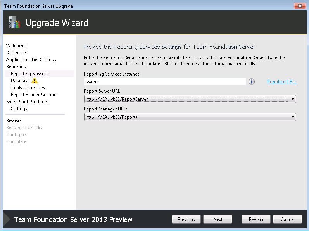Open the Report Manager URL dropdown arrow

pos(293,117)
